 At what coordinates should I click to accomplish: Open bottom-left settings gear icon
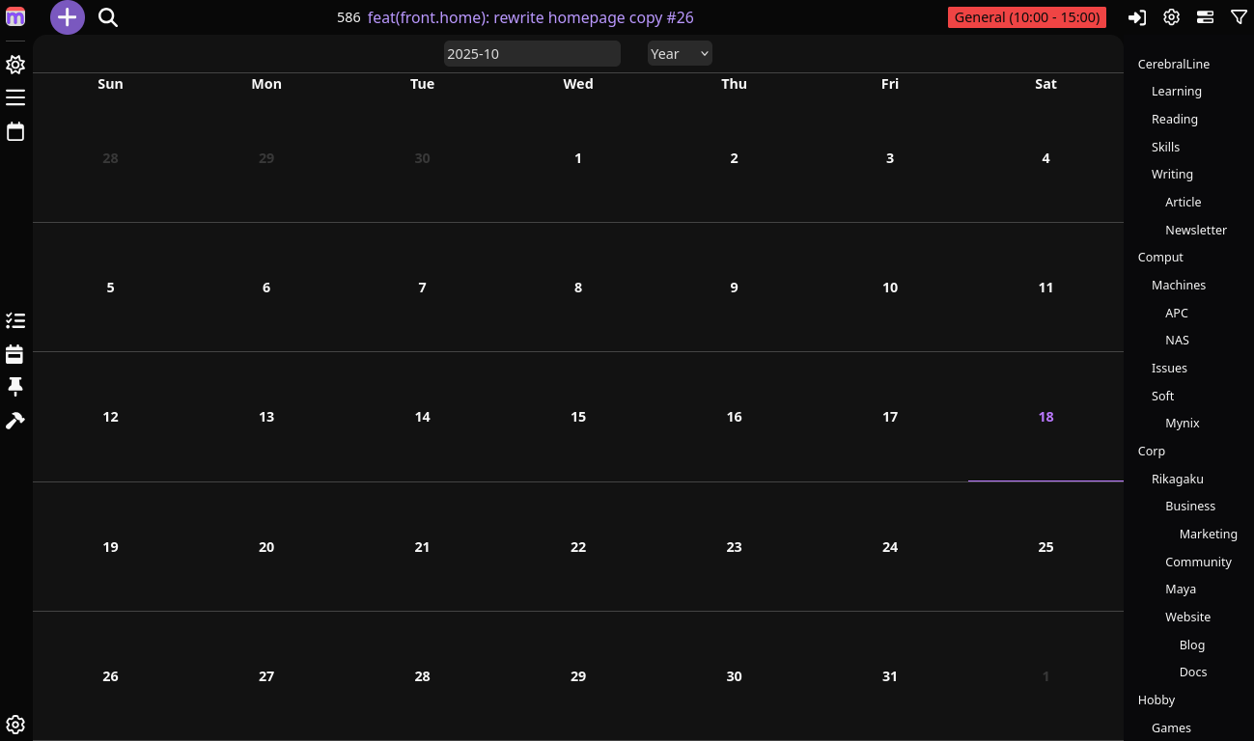click(x=15, y=725)
